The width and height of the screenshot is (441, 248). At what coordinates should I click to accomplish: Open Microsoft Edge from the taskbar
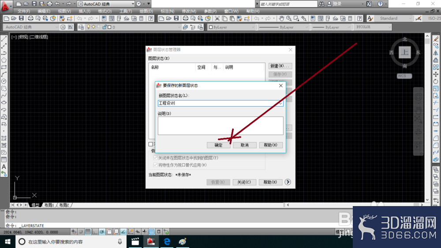(167, 241)
